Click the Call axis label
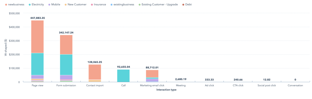 point(123,85)
